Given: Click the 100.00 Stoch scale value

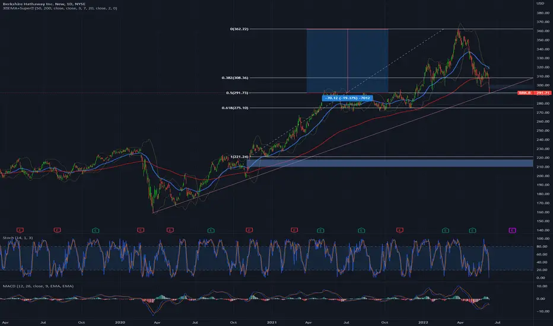Looking at the screenshot, I should point(543,239).
